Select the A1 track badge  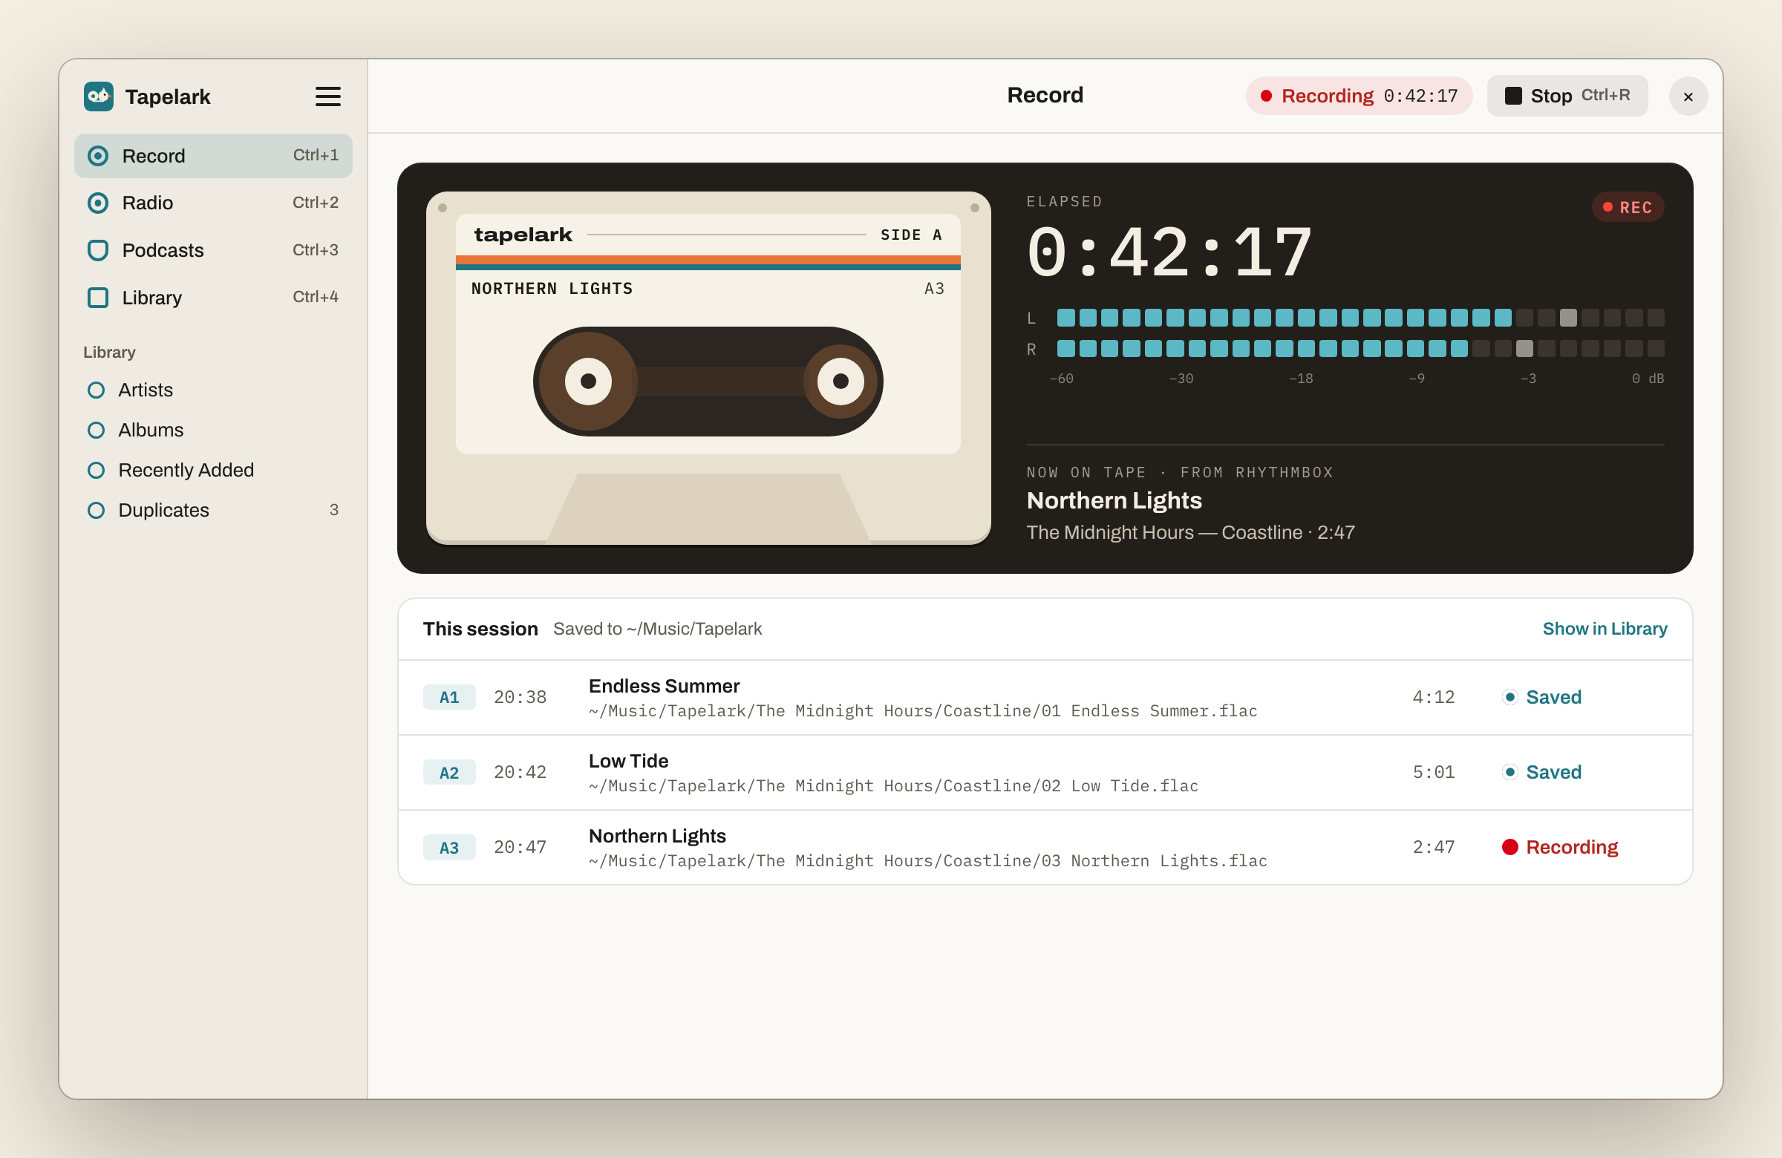tap(448, 697)
